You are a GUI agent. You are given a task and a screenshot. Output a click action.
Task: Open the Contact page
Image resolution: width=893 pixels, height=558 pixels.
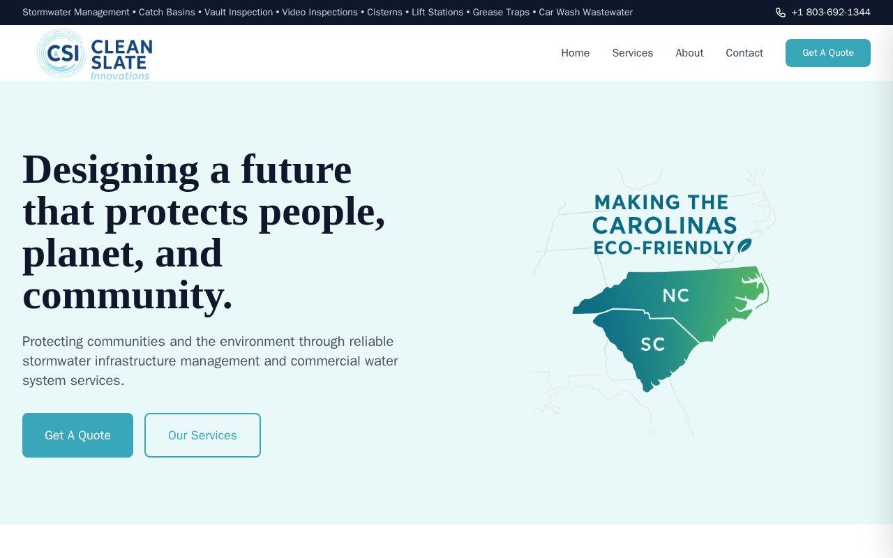tap(744, 53)
